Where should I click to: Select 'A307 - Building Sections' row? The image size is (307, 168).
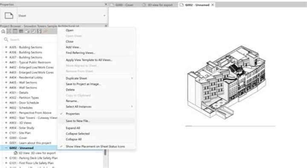coord(26,57)
